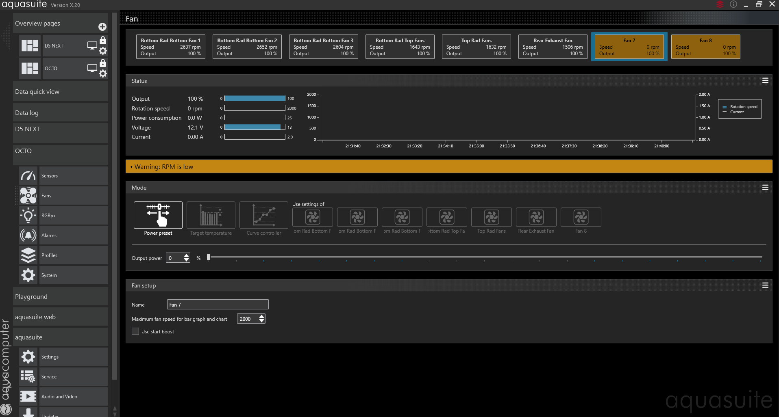Open the Sensors page icon
Image resolution: width=779 pixels, height=417 pixels.
coord(28,176)
